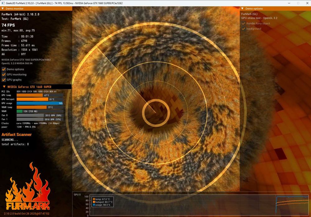Click the Time 00:01:30 row

[17, 36]
